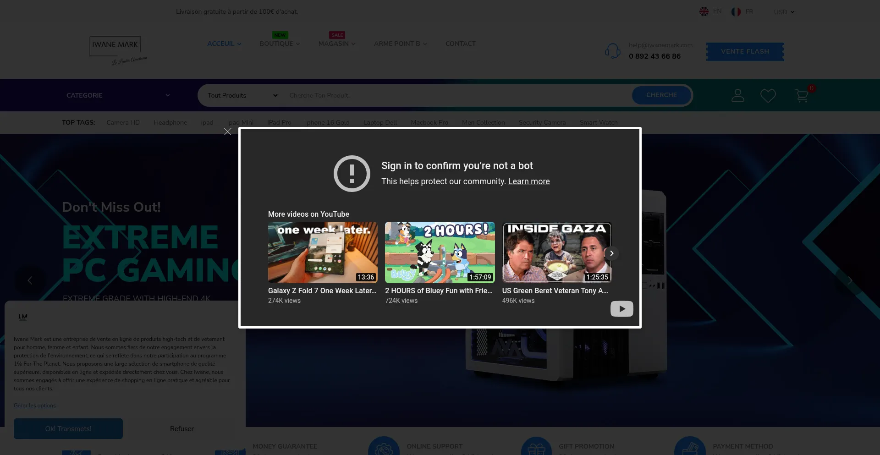Click the Learn more link
The image size is (880, 455).
click(x=529, y=181)
